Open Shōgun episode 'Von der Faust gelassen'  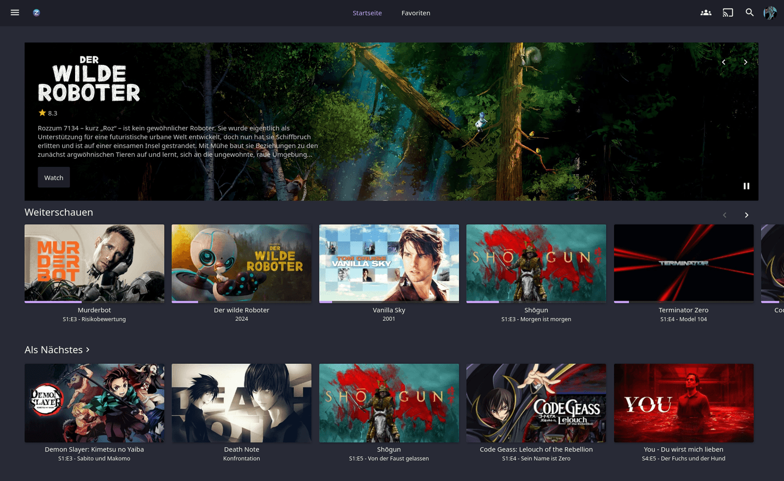coord(389,403)
